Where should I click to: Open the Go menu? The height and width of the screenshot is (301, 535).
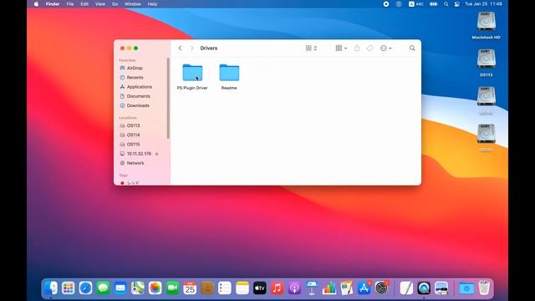(115, 4)
